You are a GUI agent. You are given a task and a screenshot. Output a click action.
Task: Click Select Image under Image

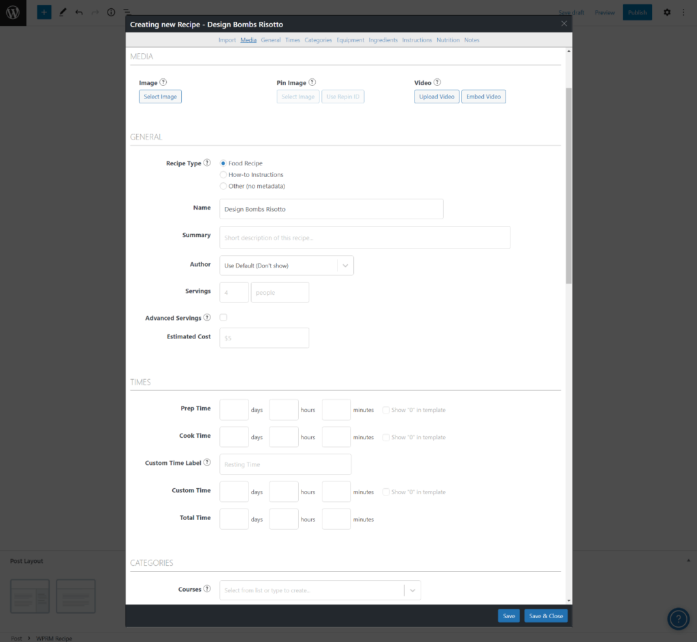[x=160, y=97]
